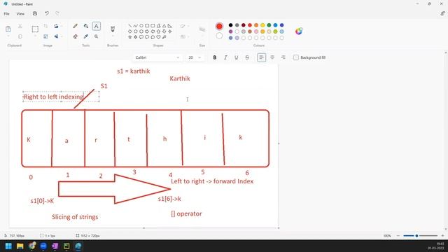Pick the five-point Star shape
The width and height of the screenshot is (448, 252).
(130, 37)
